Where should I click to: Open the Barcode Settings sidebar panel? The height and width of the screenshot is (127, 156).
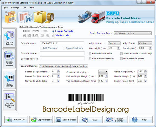tap(9, 38)
